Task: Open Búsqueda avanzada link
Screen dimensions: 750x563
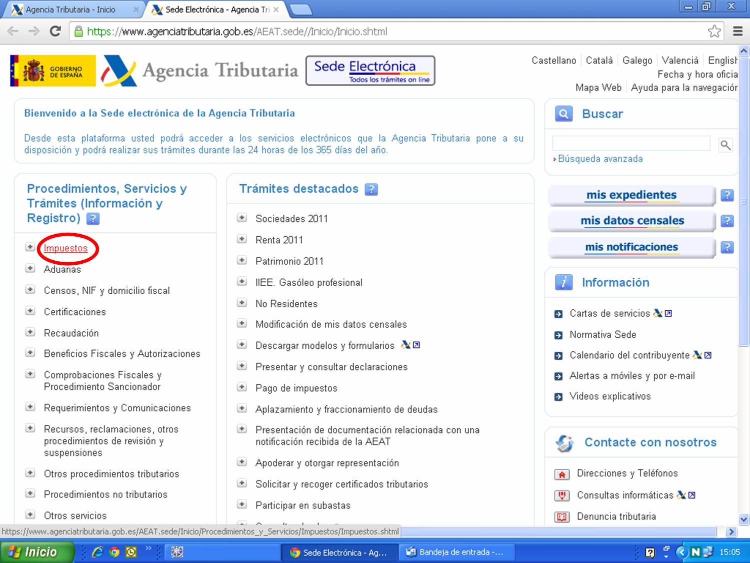Action: (600, 159)
